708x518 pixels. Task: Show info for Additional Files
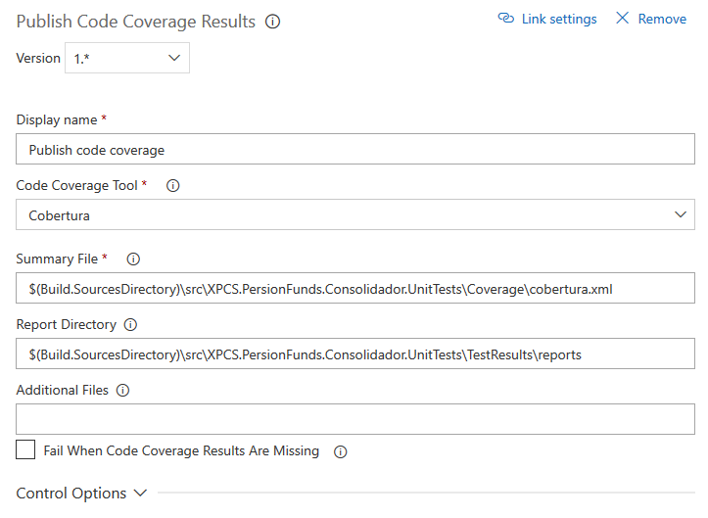click(x=122, y=390)
